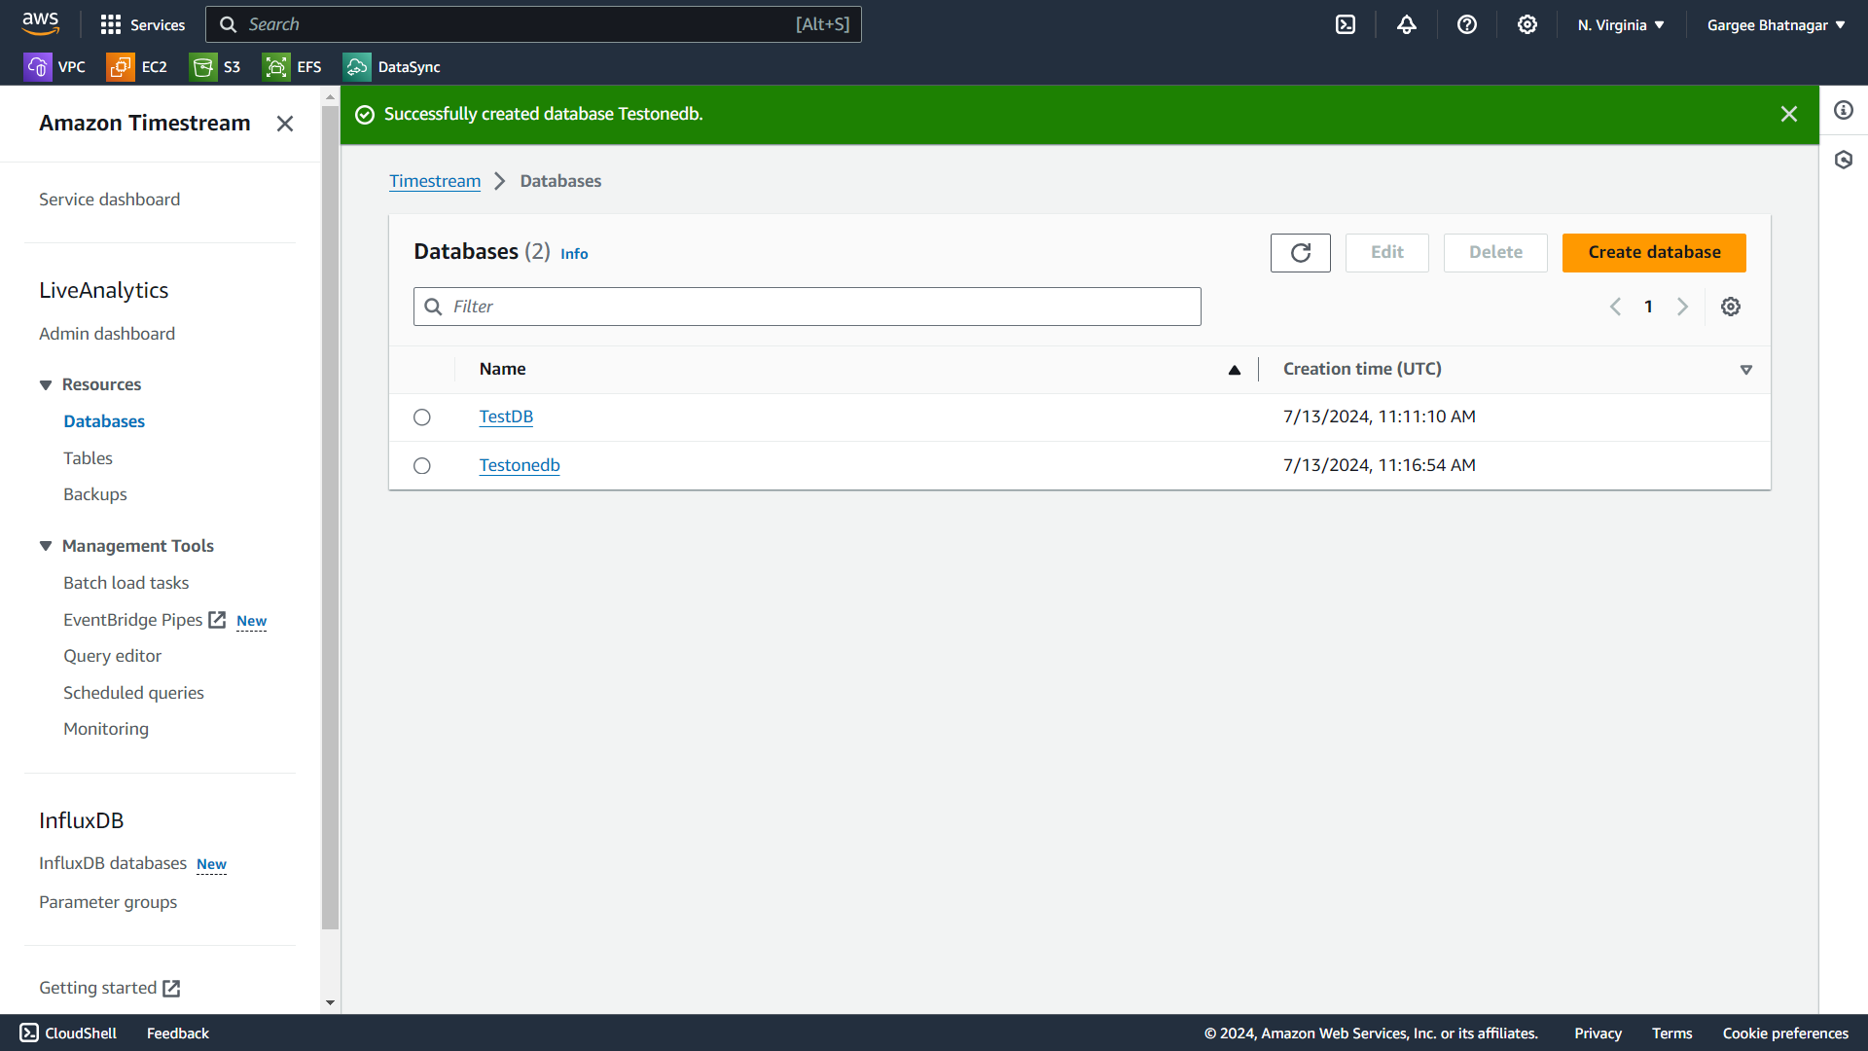The width and height of the screenshot is (1868, 1051).
Task: Collapse the Resources section
Action: pyautogui.click(x=46, y=385)
